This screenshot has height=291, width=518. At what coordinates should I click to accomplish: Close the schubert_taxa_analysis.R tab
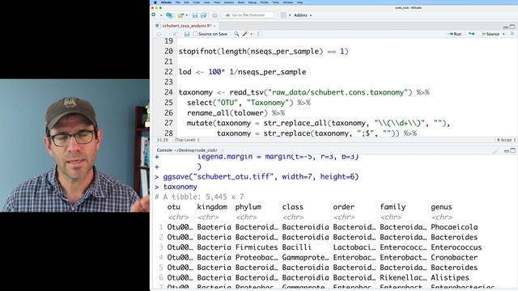pos(214,26)
